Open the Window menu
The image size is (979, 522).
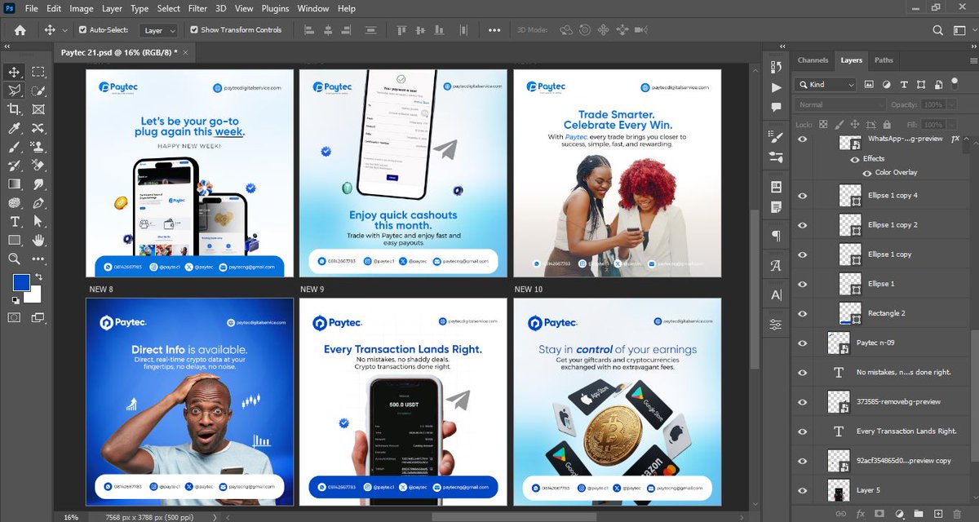(x=312, y=8)
